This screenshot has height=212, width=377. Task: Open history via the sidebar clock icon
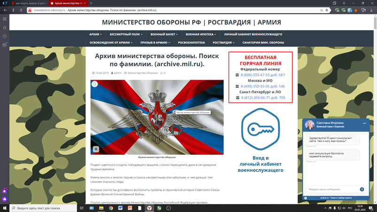(5, 36)
